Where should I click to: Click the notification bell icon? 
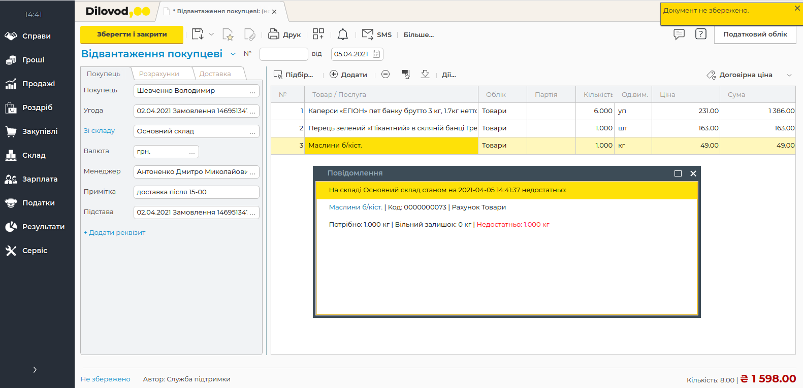(343, 34)
